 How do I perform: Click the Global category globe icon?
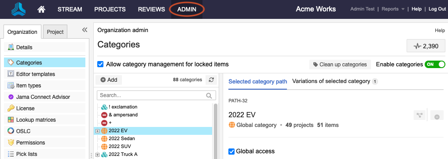pos(232,125)
